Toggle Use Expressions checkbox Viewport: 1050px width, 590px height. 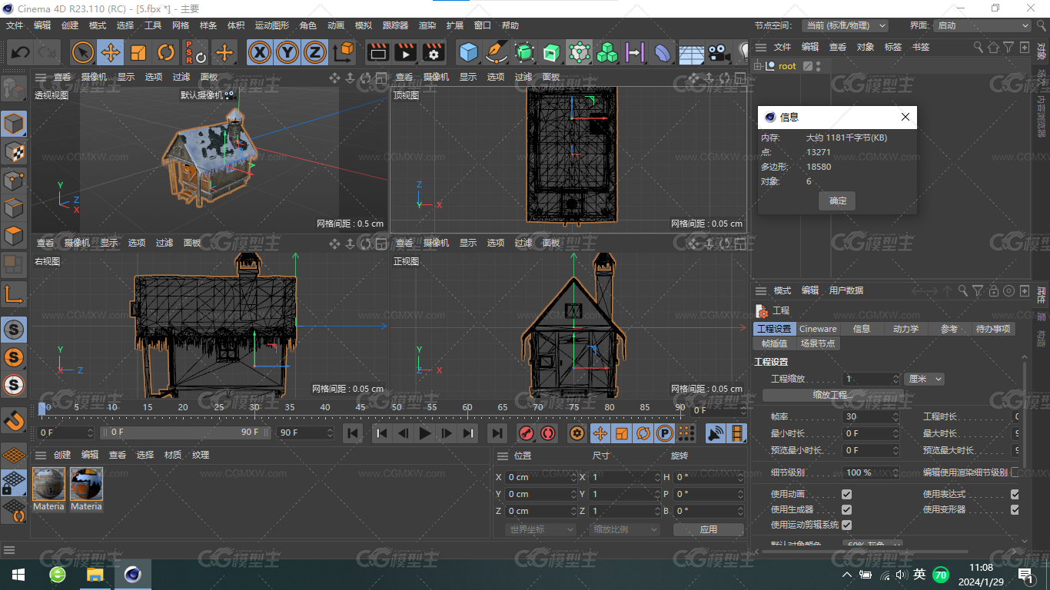[1015, 494]
